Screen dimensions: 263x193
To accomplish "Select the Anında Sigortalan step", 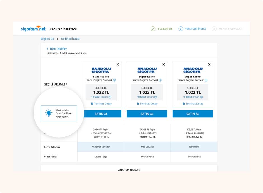I will (227, 29).
